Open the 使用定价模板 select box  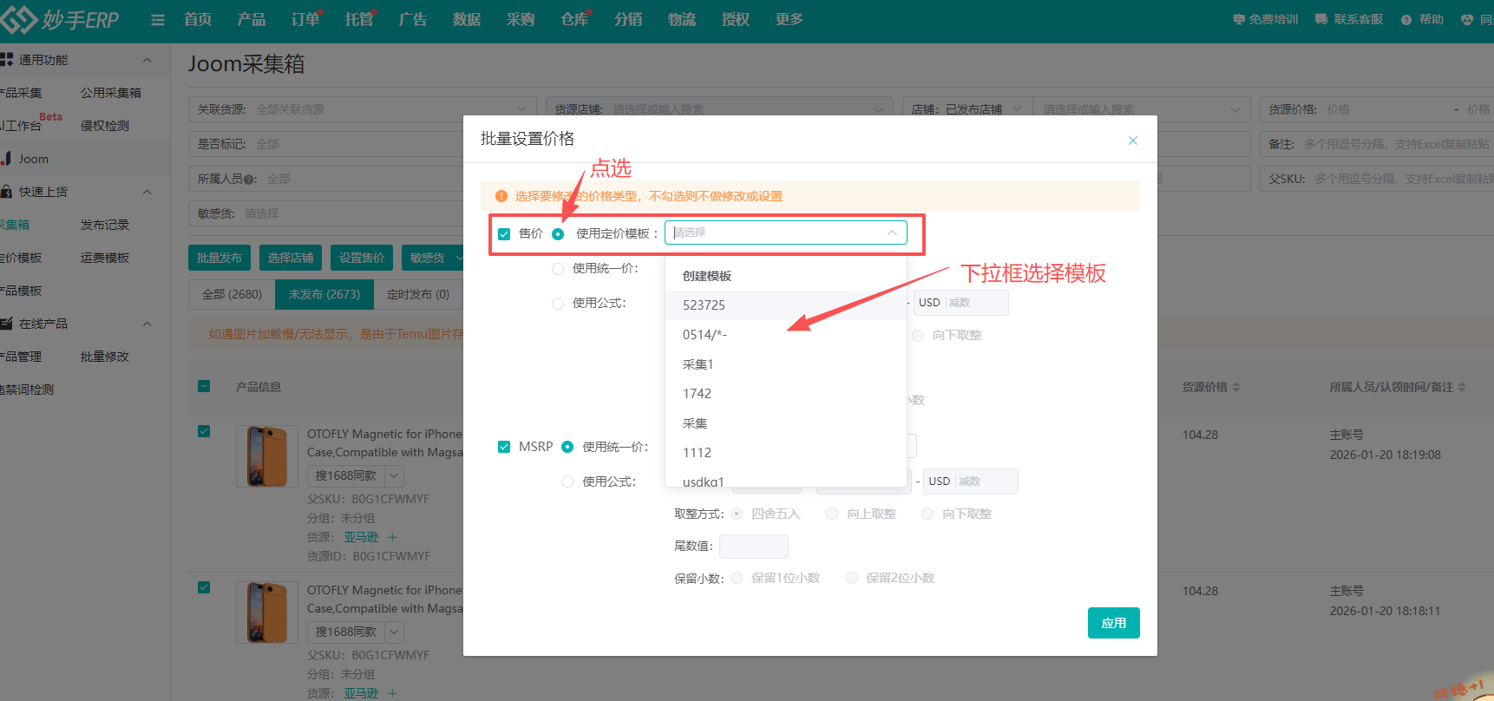coord(785,233)
